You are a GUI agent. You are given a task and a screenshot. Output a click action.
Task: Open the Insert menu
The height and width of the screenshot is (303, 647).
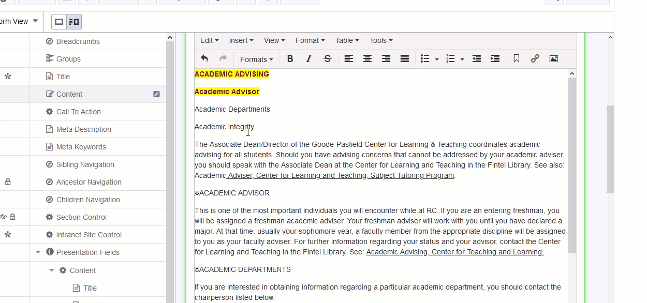coord(241,40)
